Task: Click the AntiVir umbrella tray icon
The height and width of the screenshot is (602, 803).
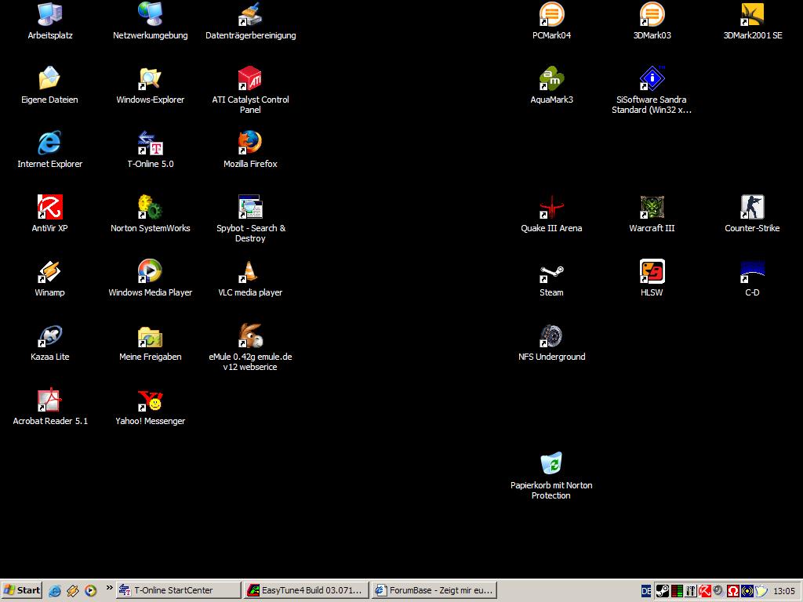Action: (x=705, y=591)
